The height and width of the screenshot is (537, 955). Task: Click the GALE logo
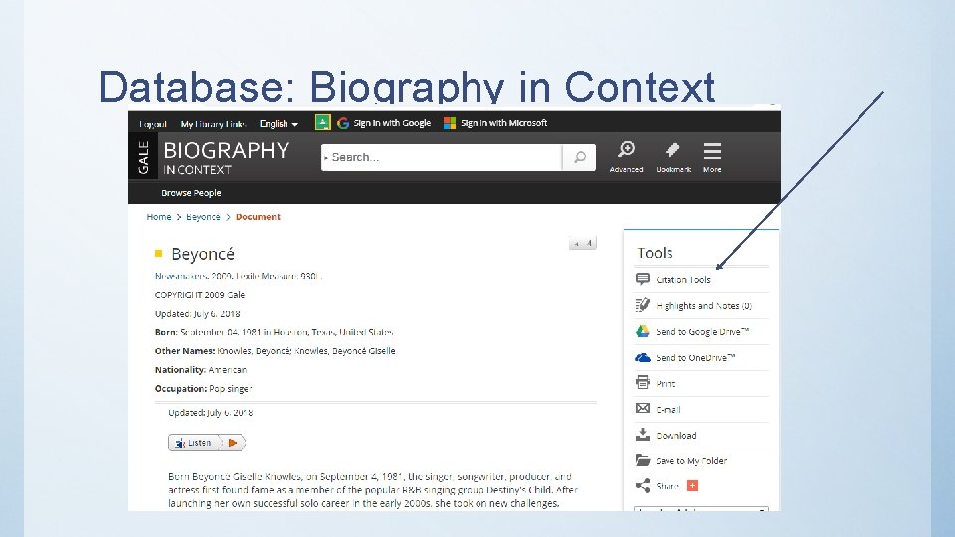[x=143, y=157]
